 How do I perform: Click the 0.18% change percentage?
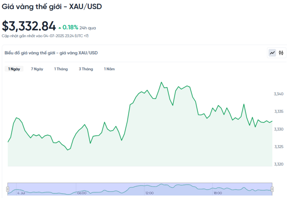coord(70,27)
